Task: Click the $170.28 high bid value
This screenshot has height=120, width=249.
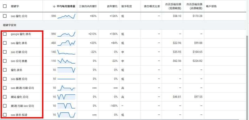Action: (198, 16)
